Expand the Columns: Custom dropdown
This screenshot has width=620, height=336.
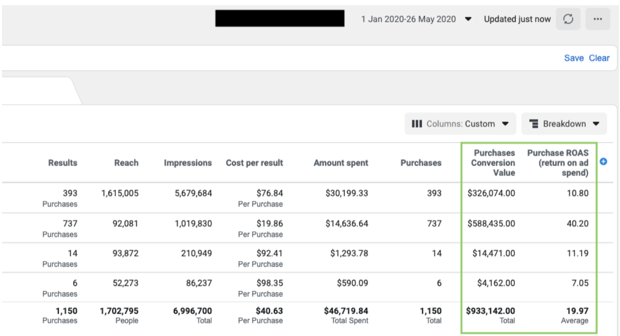460,124
